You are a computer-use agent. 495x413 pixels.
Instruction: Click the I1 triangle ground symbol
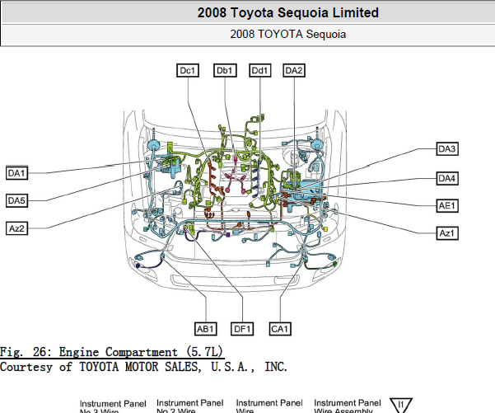[x=401, y=405]
